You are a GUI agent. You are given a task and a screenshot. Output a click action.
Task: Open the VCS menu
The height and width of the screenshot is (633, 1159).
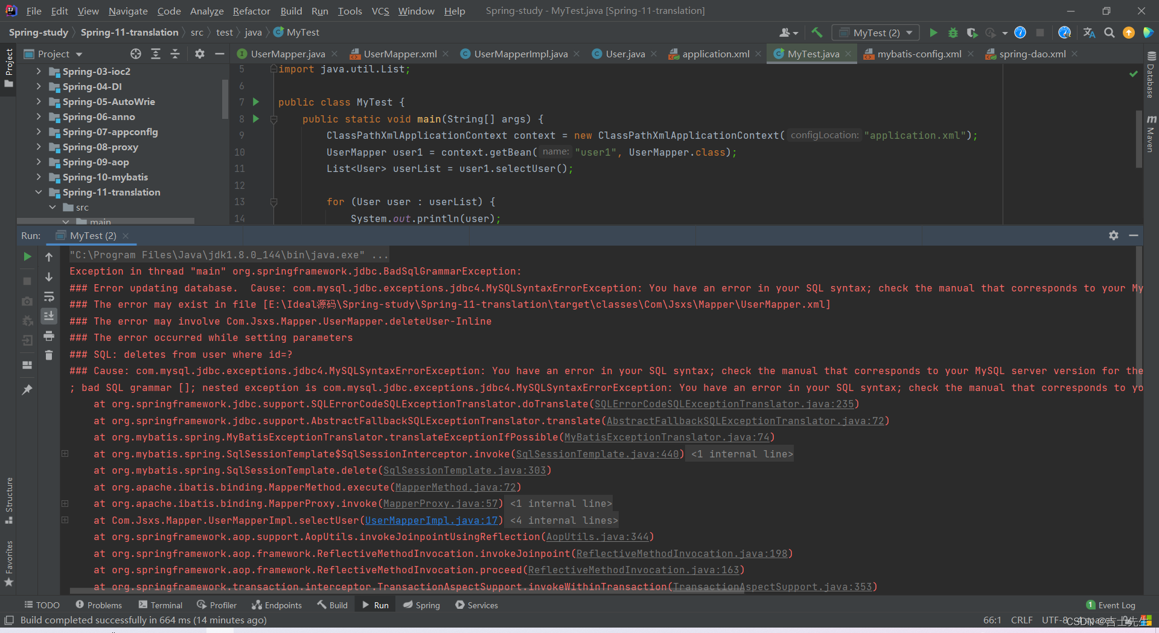(380, 11)
